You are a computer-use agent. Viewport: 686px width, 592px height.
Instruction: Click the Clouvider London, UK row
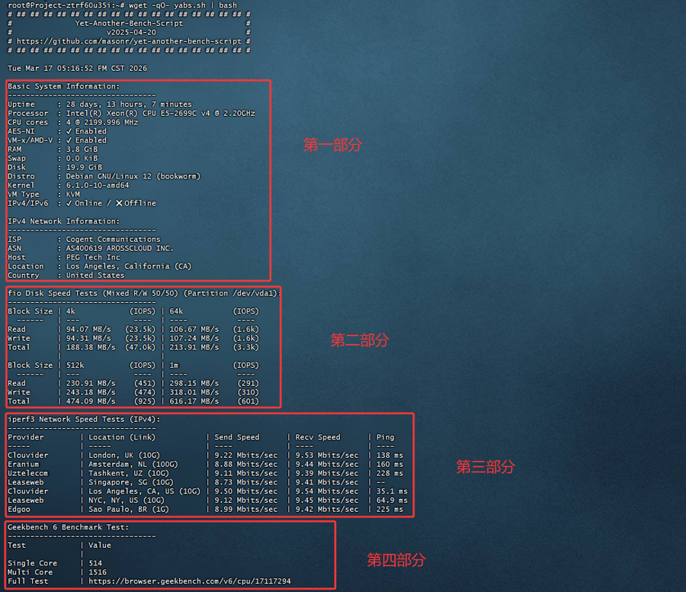point(206,455)
